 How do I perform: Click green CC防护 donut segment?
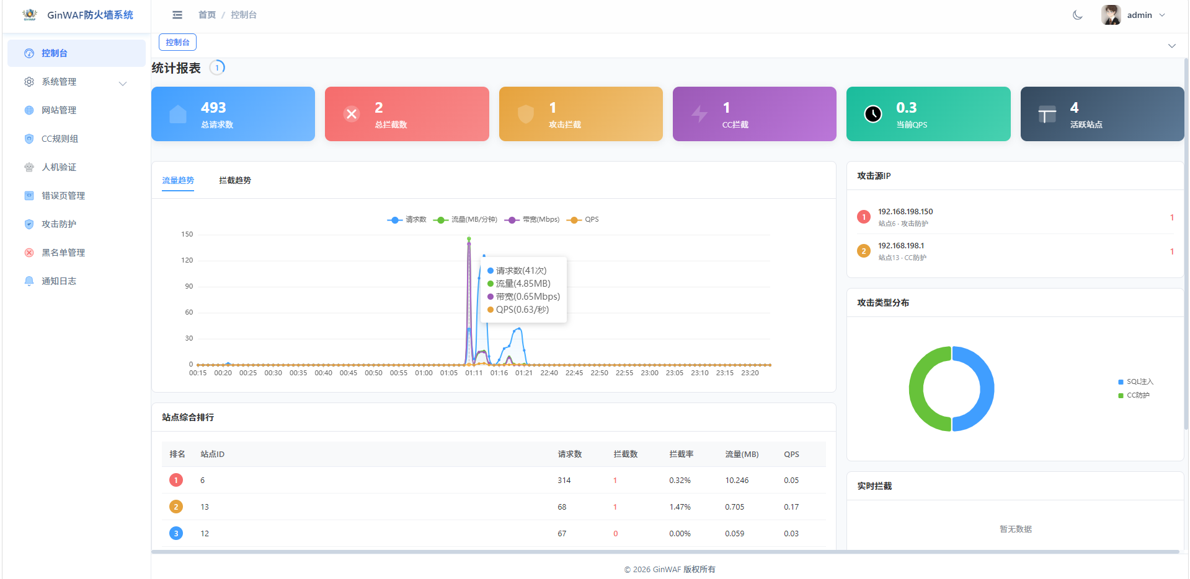click(x=916, y=389)
